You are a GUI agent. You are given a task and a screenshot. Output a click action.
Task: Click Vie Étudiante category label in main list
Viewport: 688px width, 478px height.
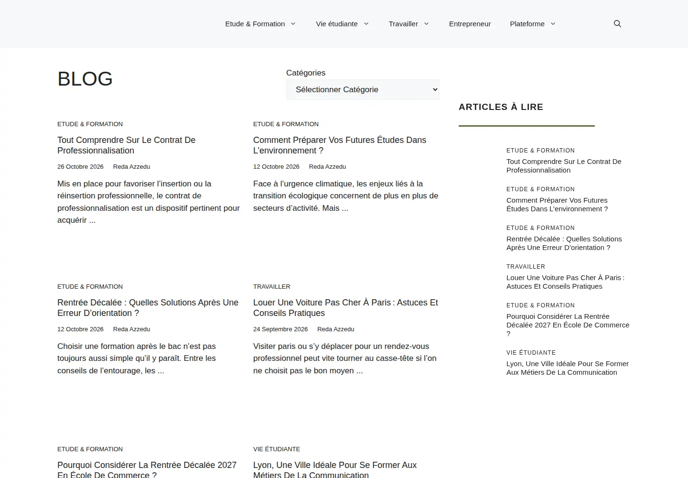tap(277, 449)
